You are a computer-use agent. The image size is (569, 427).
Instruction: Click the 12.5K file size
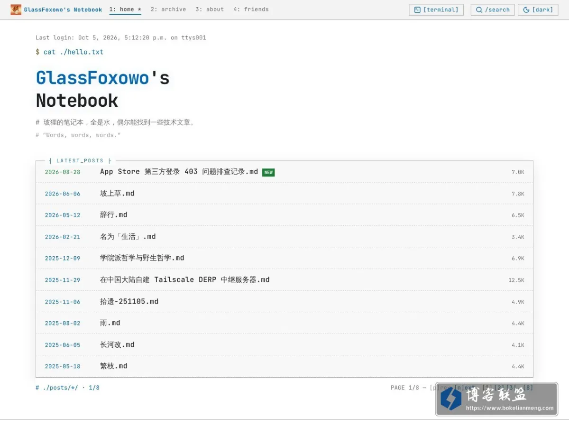[516, 280]
